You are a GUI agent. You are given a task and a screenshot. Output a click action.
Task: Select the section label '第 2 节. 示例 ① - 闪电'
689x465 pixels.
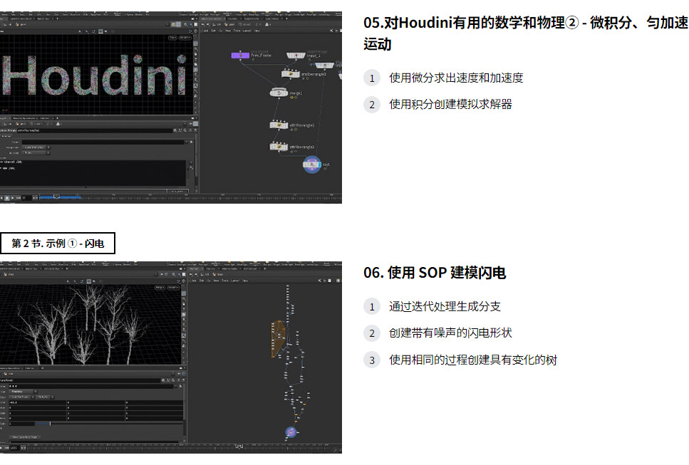click(x=58, y=244)
